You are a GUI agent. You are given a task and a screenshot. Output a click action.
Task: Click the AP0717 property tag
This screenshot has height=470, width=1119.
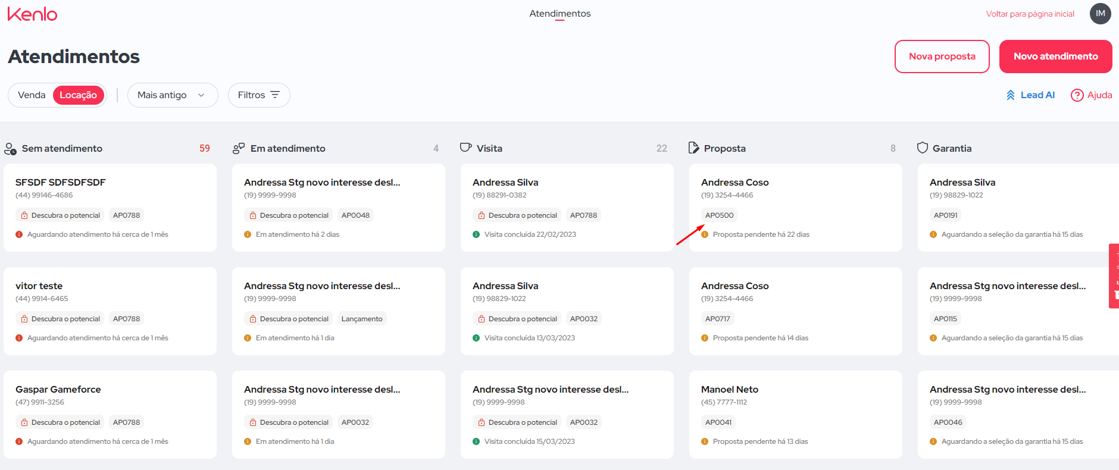[717, 319]
